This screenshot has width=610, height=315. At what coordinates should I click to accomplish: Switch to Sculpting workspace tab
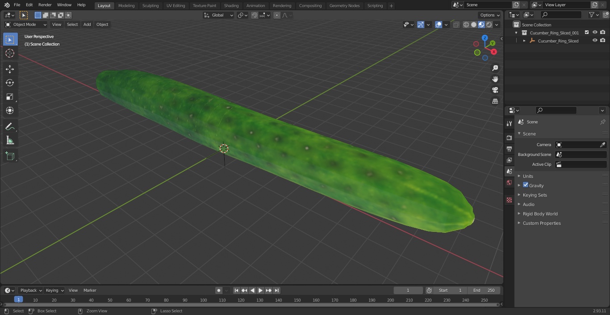150,6
